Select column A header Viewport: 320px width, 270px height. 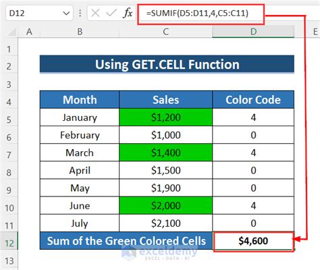pyautogui.click(x=29, y=32)
